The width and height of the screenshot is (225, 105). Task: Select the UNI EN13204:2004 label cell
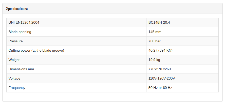tap(76, 22)
